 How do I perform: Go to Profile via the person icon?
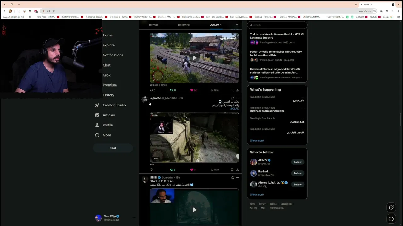click(97, 125)
